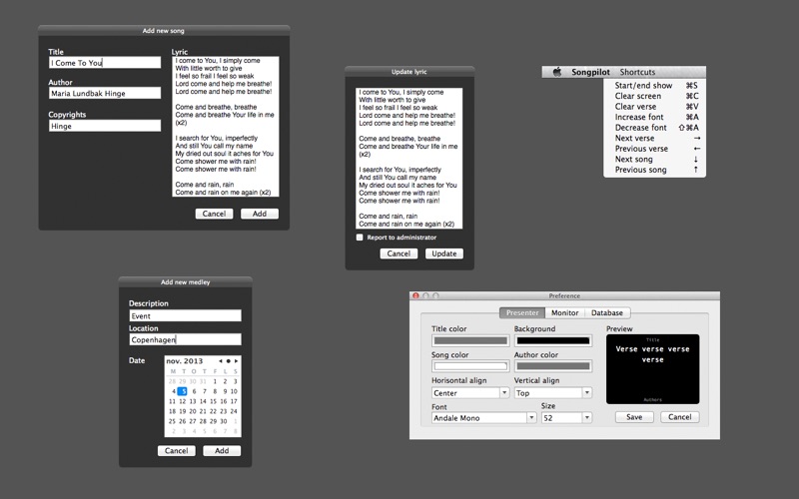Open the Songpilot menu
Viewport: 799px width, 499px height.
[x=590, y=72]
